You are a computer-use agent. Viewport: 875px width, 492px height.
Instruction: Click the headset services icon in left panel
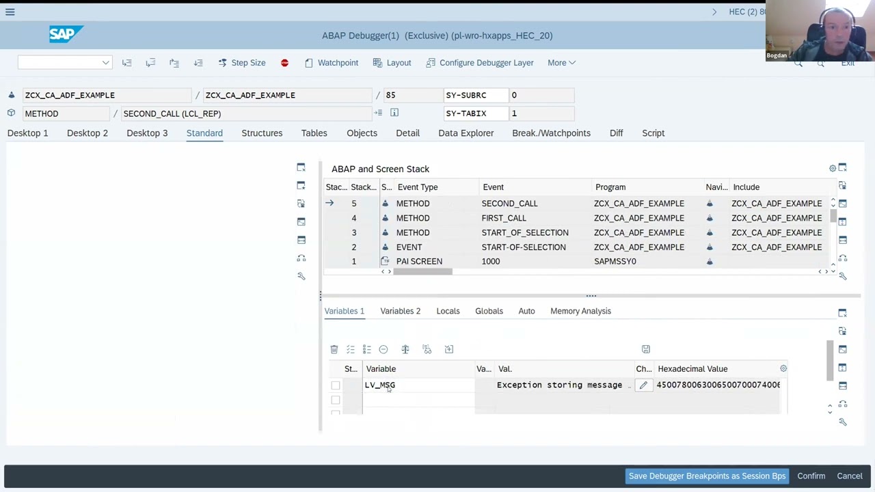point(301,258)
